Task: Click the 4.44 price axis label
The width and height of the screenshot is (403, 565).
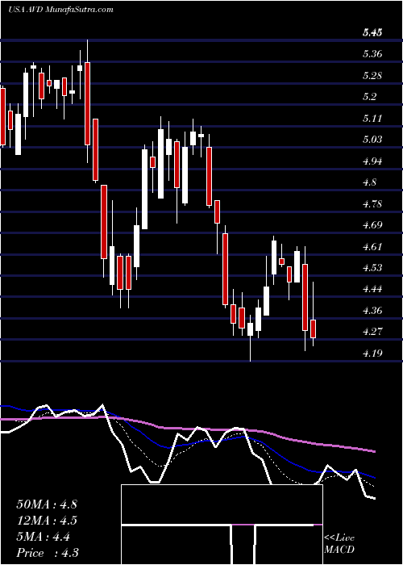Action: click(x=372, y=289)
